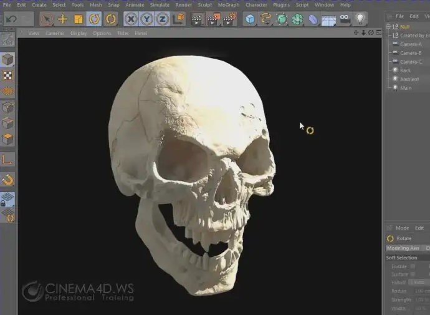
Task: Toggle viewport maximize panel icon
Action: click(379, 32)
